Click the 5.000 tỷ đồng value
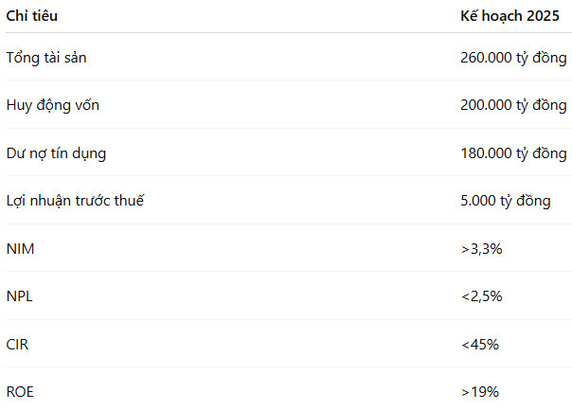 [505, 201]
